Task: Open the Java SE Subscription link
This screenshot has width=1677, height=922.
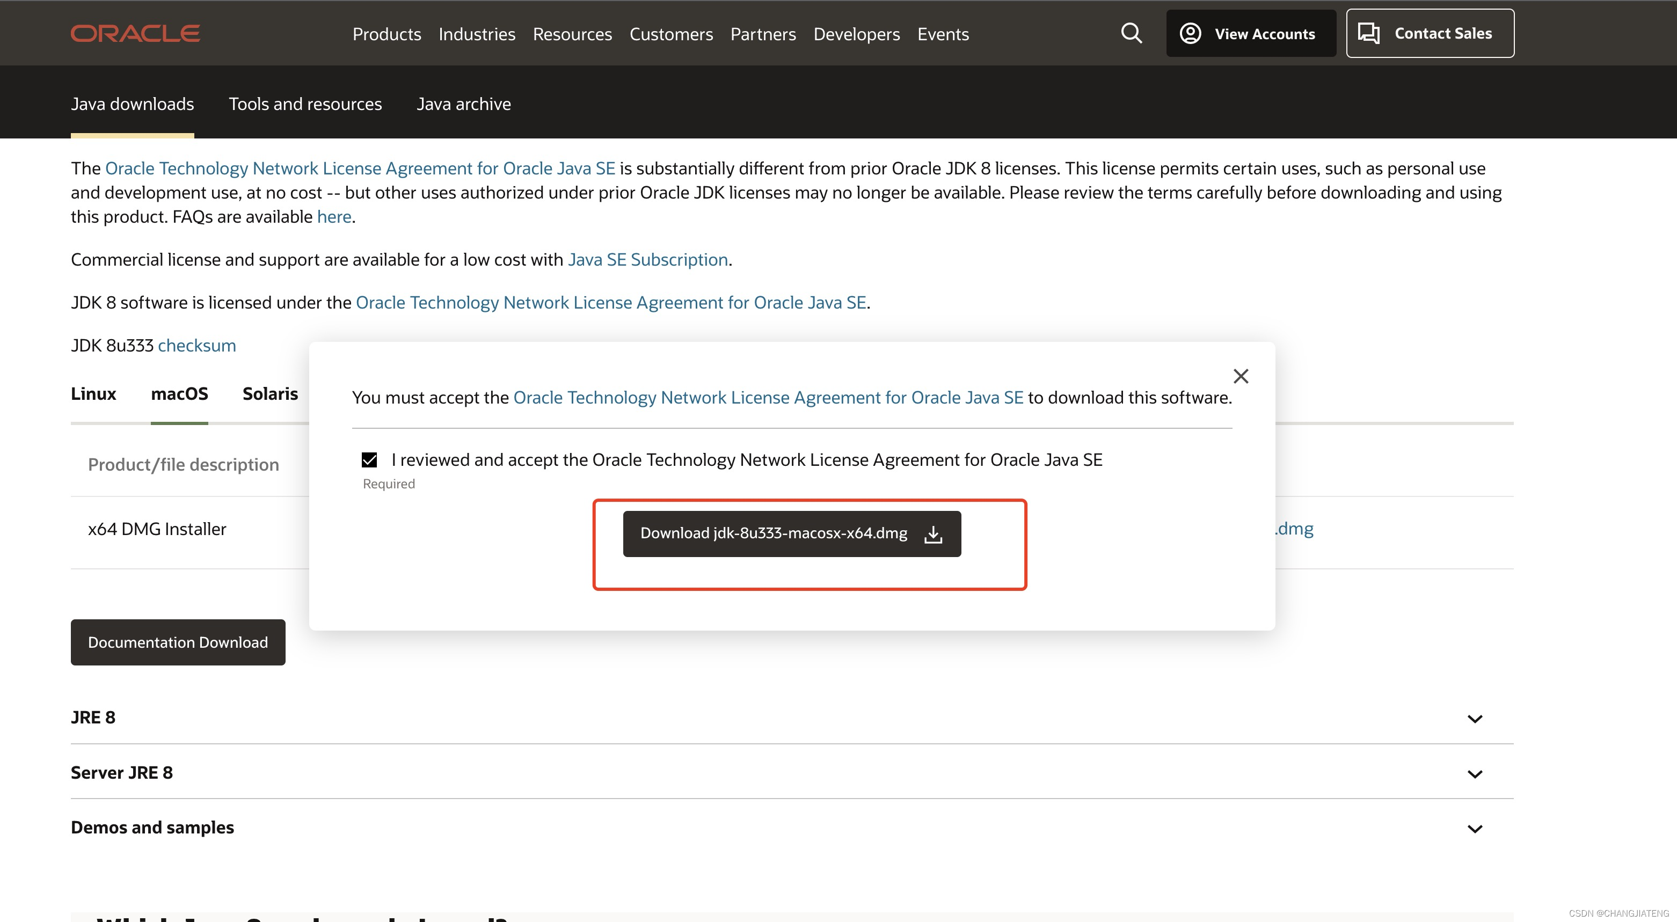Action: [x=648, y=260]
